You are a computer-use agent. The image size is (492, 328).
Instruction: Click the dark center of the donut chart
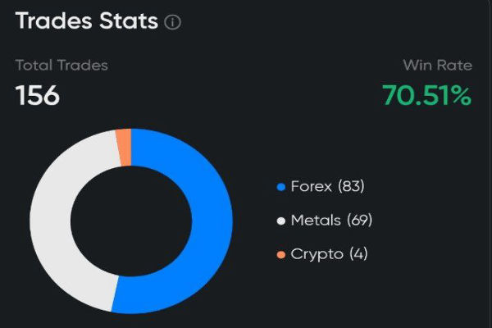click(131, 221)
